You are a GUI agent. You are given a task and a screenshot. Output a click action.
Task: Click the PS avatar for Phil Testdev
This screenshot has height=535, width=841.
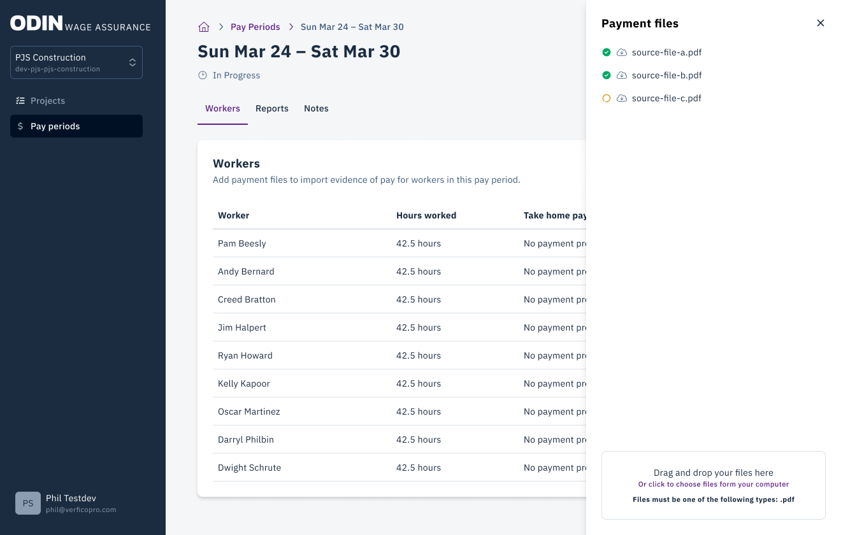[27, 503]
